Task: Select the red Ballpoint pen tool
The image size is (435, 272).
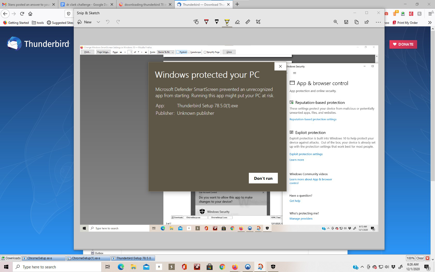Action: [x=206, y=22]
